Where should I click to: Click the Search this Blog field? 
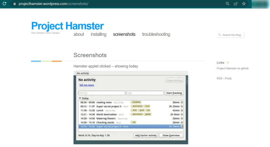230,35
